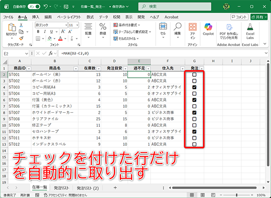This screenshot has height=198, width=271.
Task: Click the search (検索) box
Action: (175, 7)
